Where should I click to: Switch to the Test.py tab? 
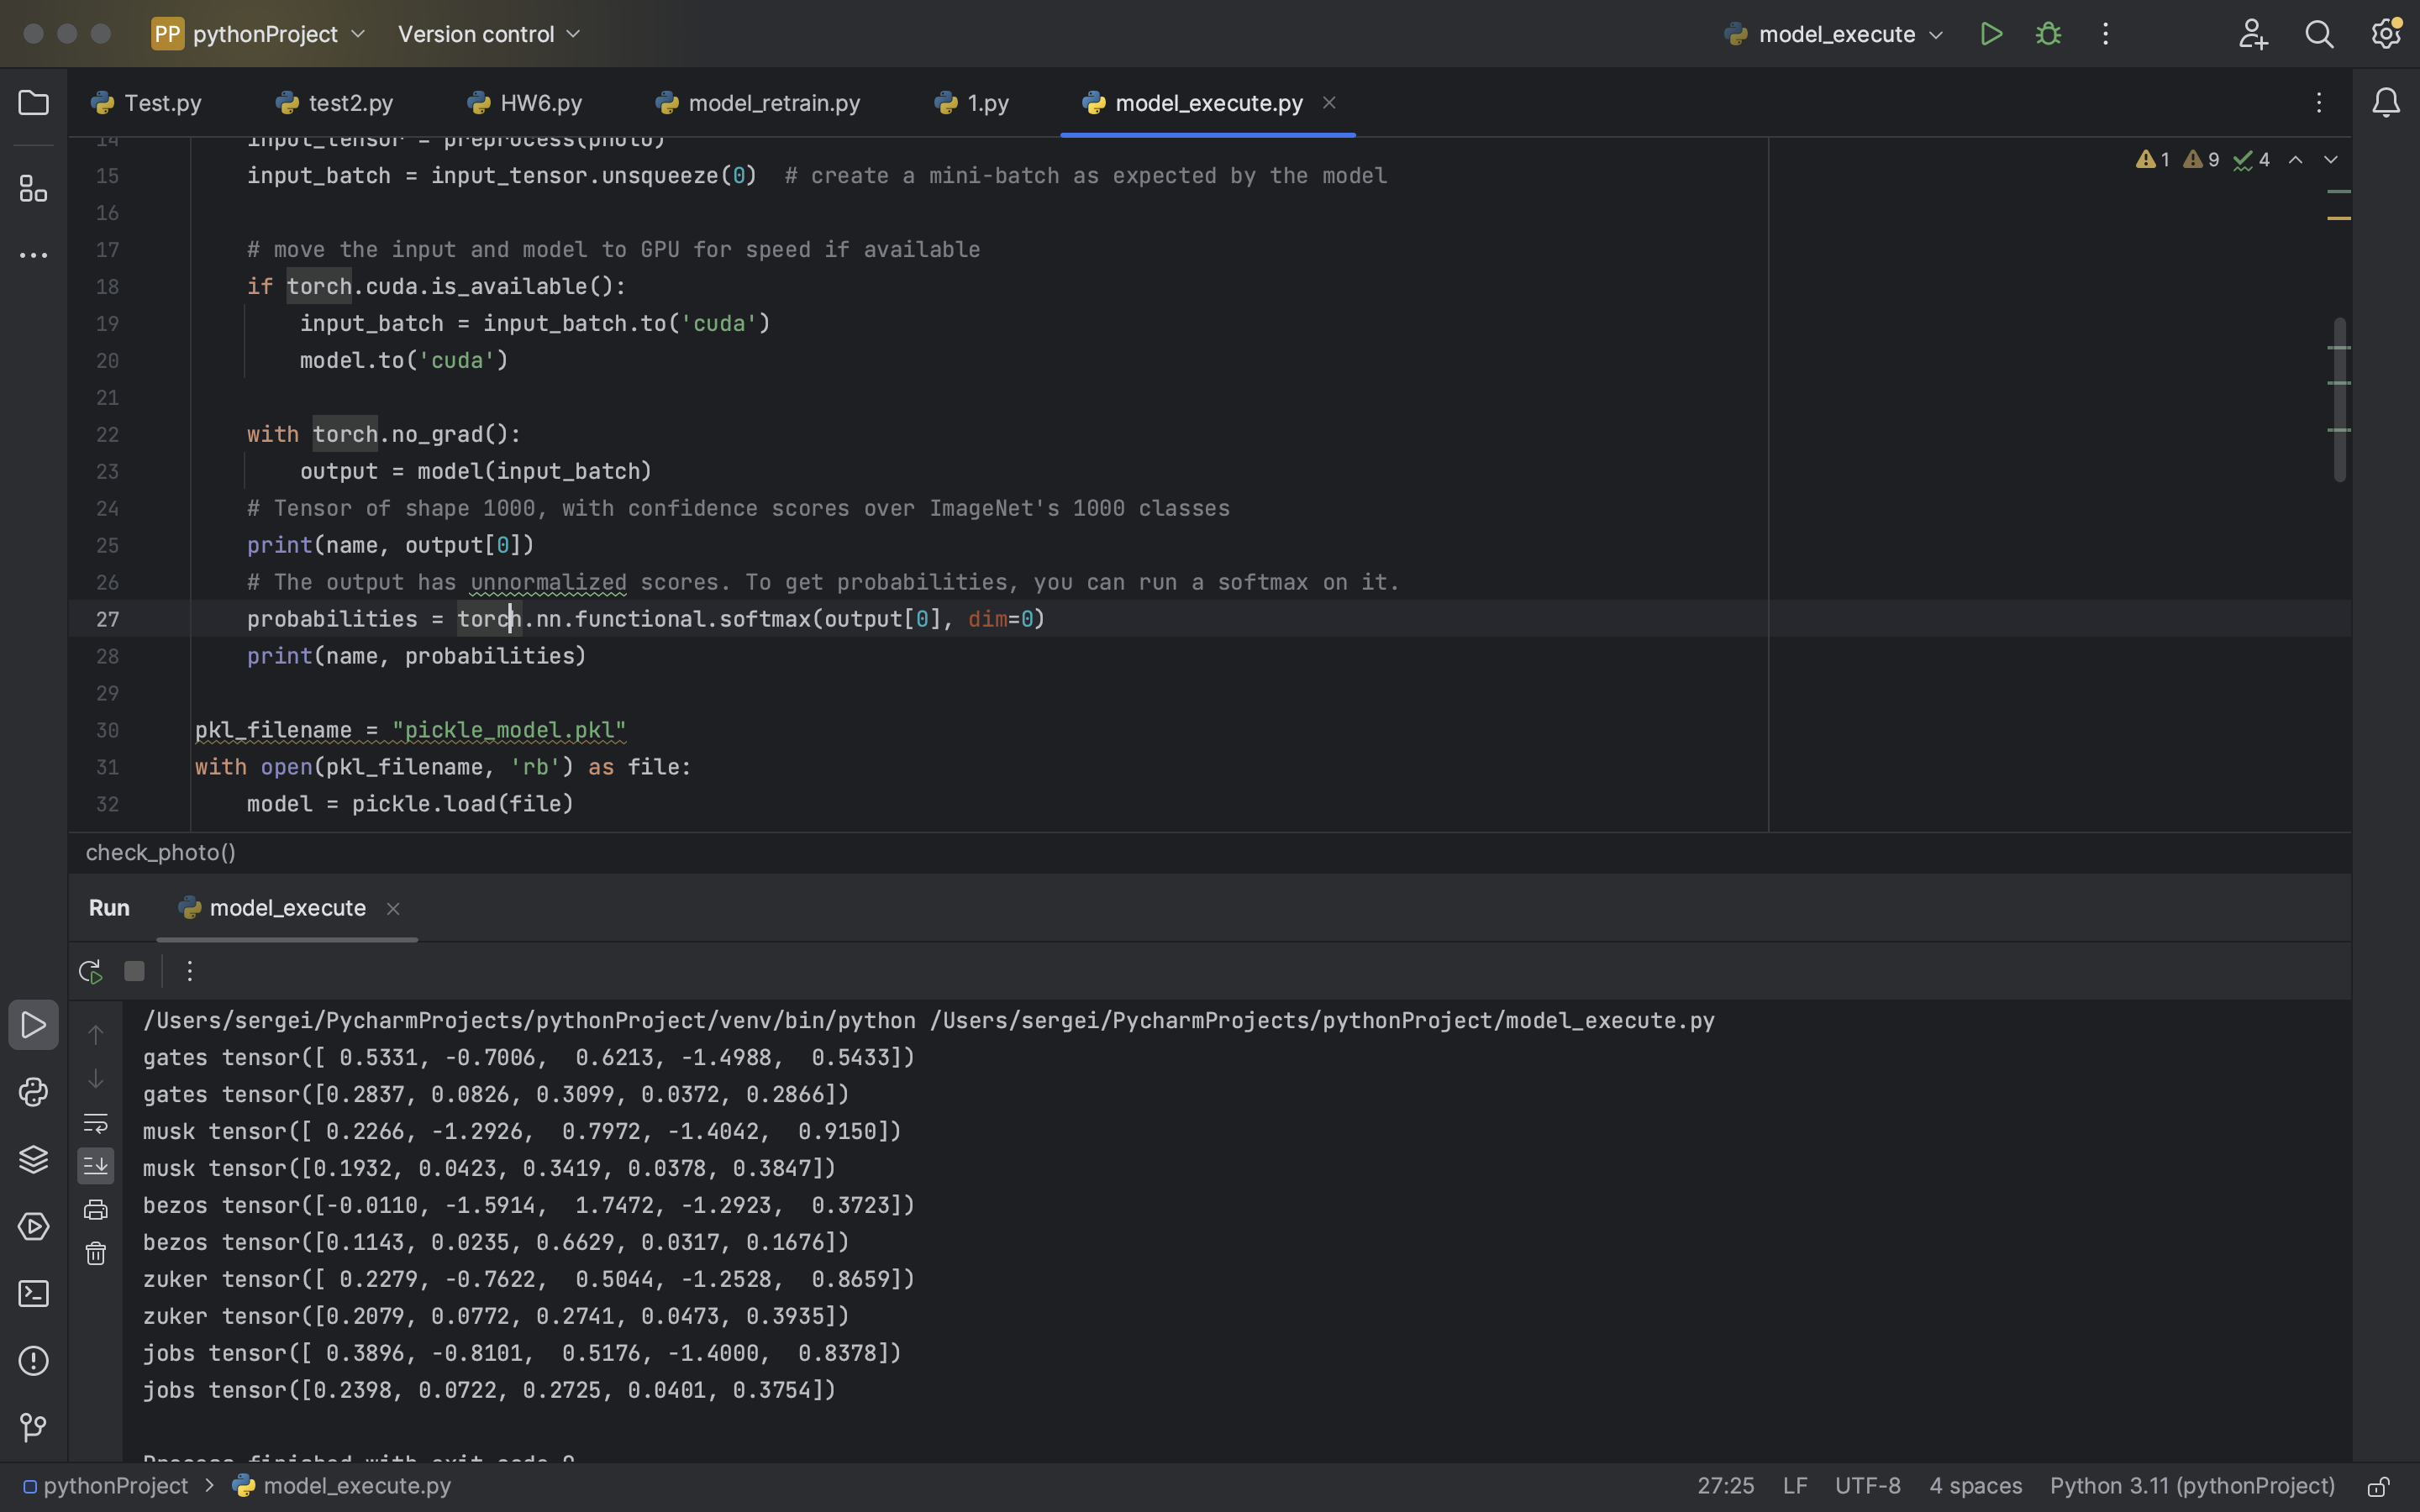(x=146, y=103)
